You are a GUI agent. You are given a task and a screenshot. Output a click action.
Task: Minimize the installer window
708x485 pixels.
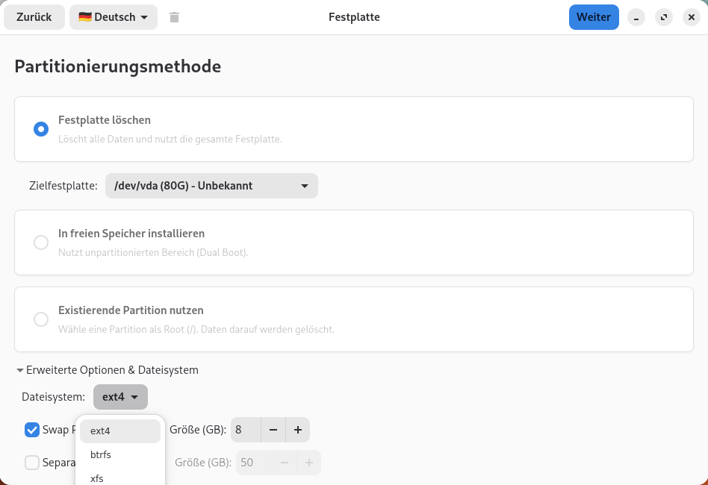(x=636, y=17)
